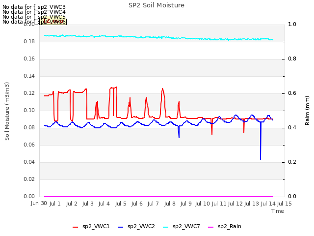Click the Jul 15 x-axis tick label
The width and height of the screenshot is (314, 236).
tap(285, 204)
